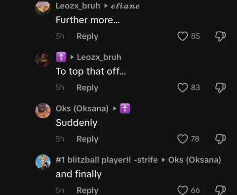Dislike the "Further more..." comment
This screenshot has height=195, width=237.
(x=221, y=36)
